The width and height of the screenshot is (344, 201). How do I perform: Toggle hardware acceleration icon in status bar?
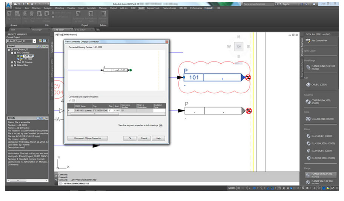[324, 188]
